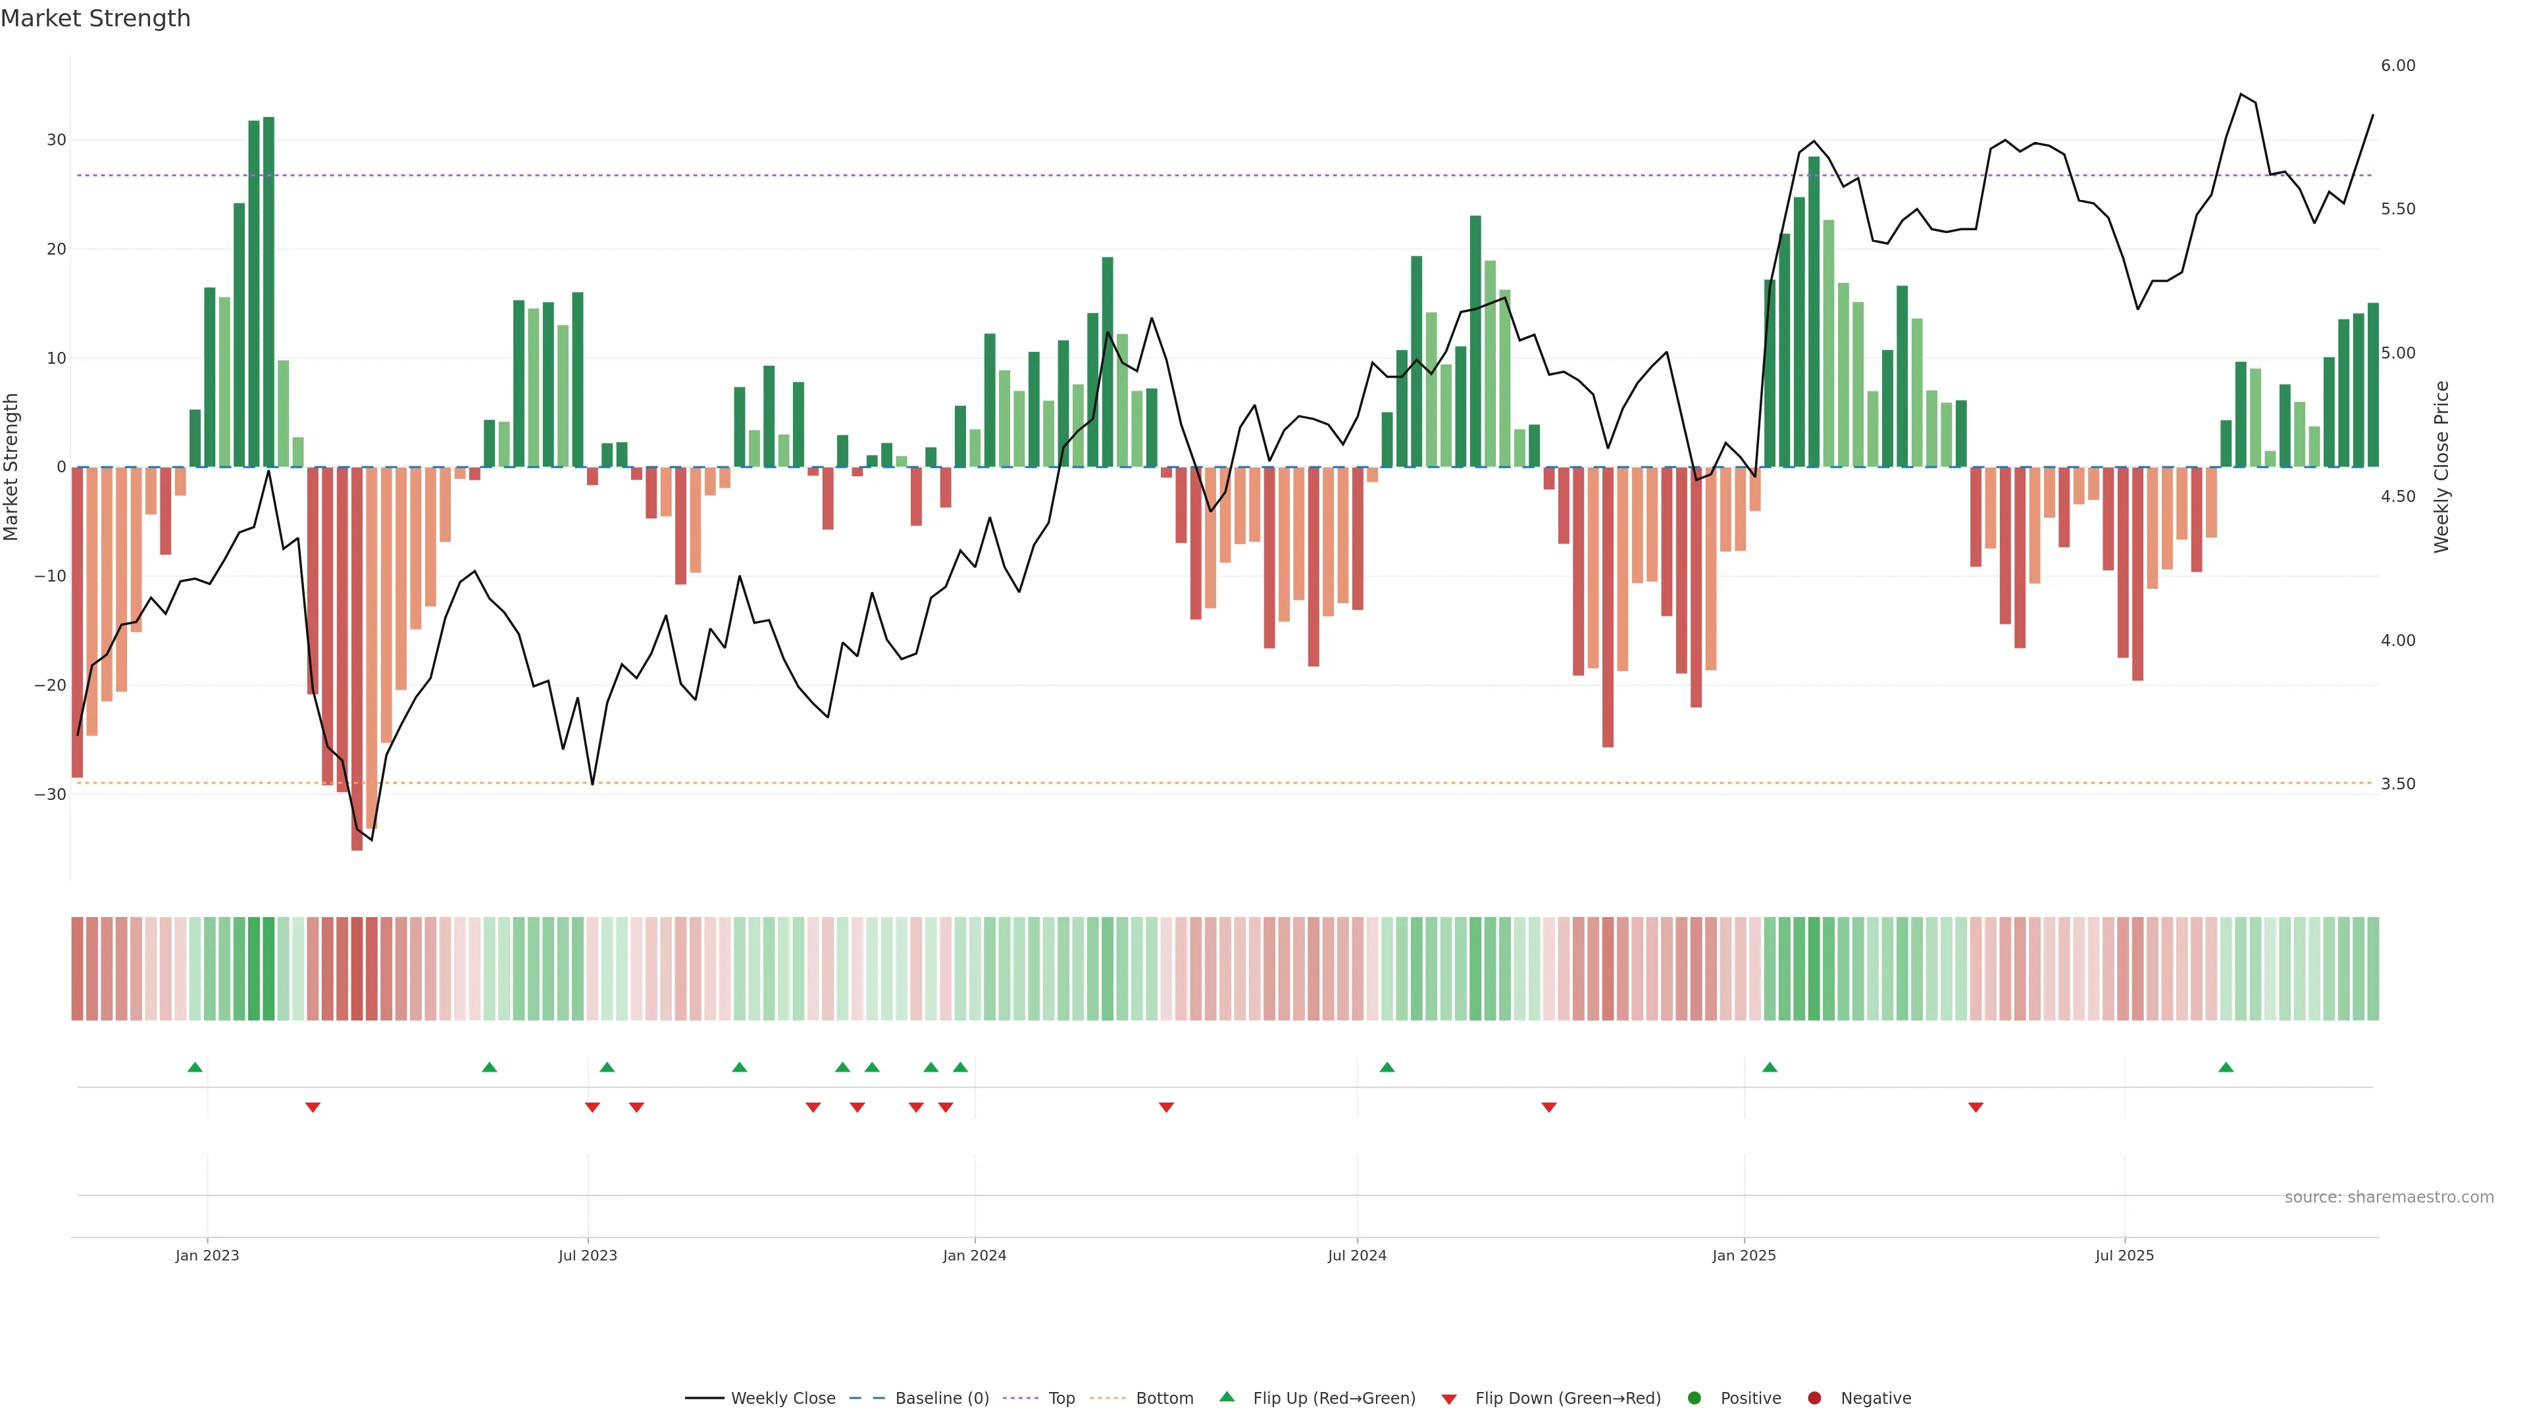Click the Positive green circle legend icon

tap(1694, 1399)
